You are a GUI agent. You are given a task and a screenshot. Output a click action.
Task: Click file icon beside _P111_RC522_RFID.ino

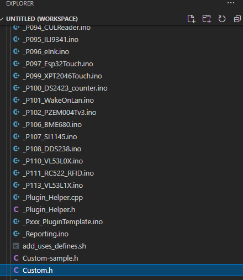pos(16,173)
